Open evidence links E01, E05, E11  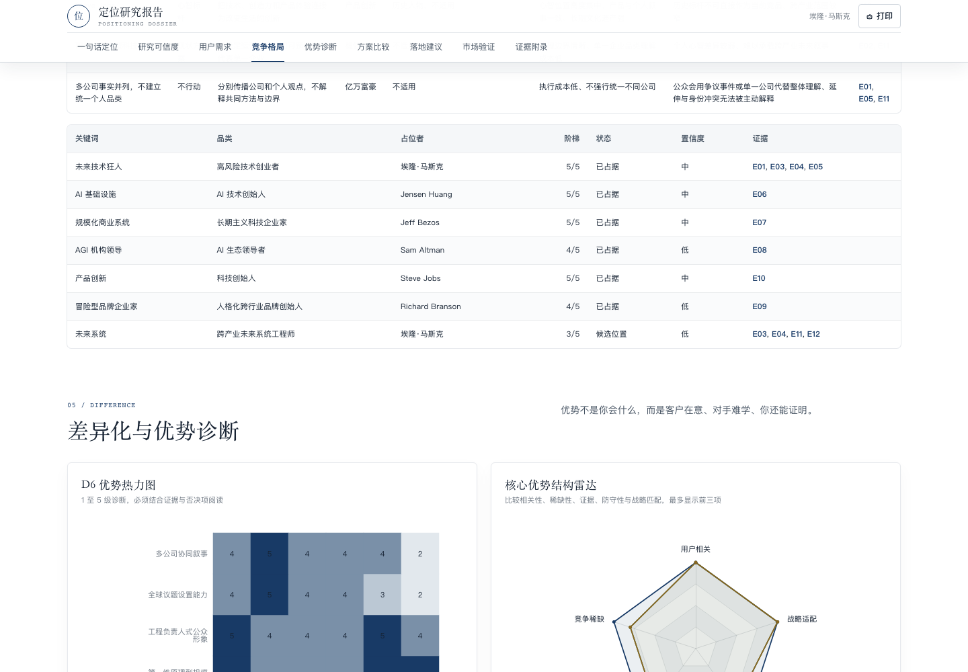click(x=874, y=93)
